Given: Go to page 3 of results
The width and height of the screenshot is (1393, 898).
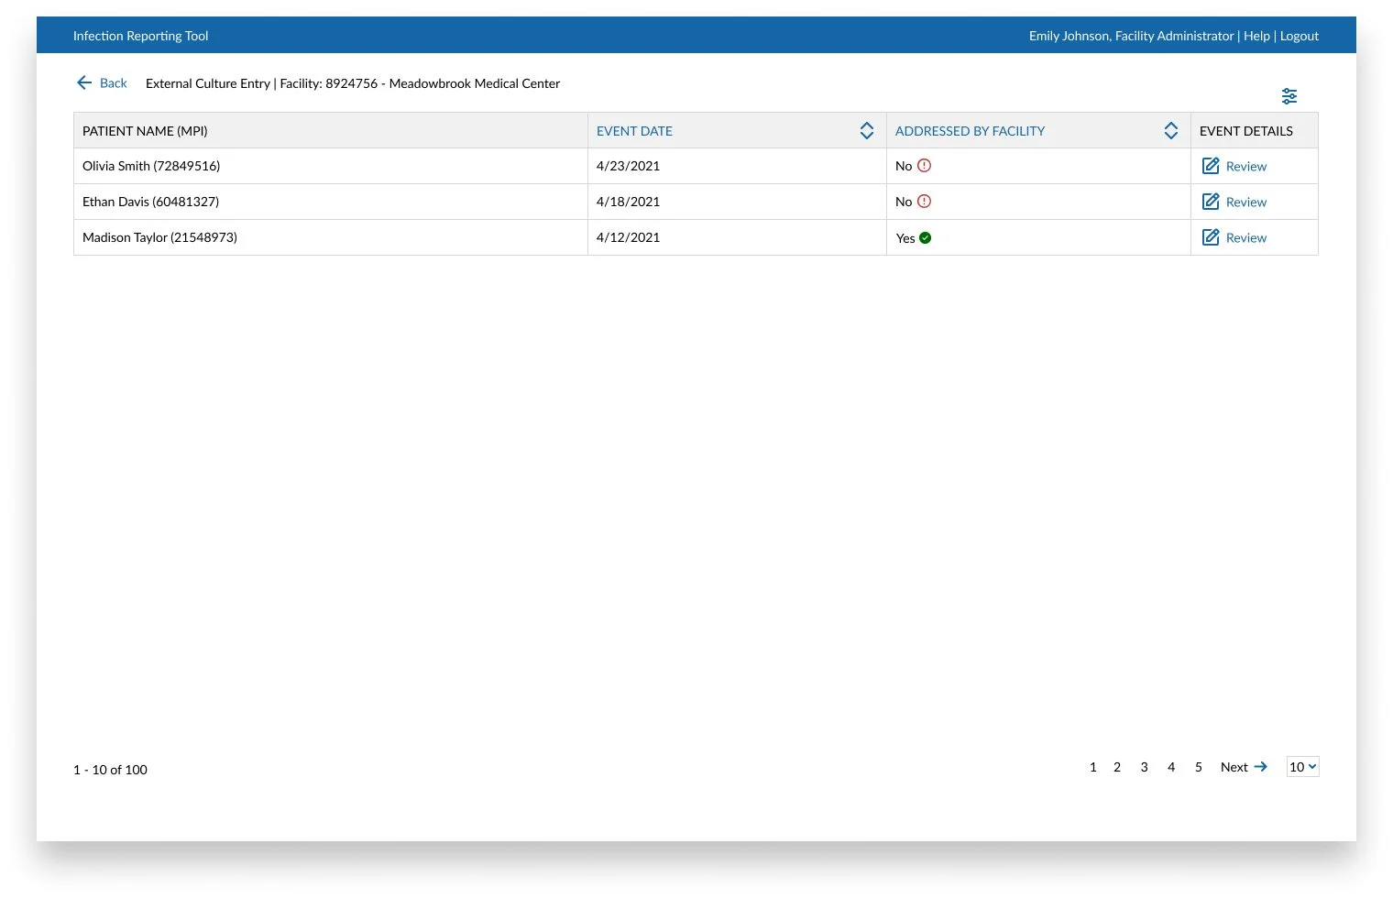Looking at the screenshot, I should click(1144, 767).
